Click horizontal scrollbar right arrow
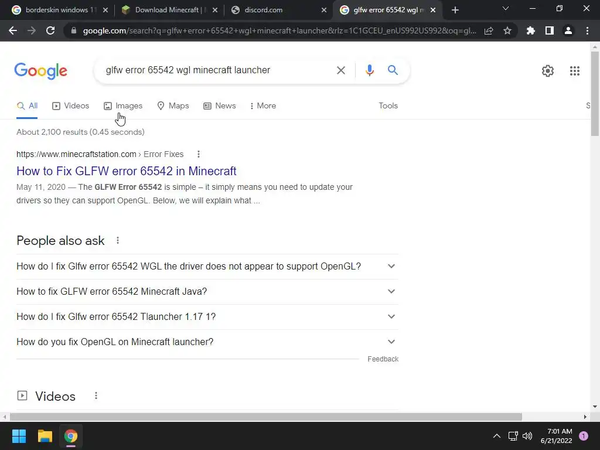Viewport: 600px width, 450px height. pyautogui.click(x=585, y=417)
